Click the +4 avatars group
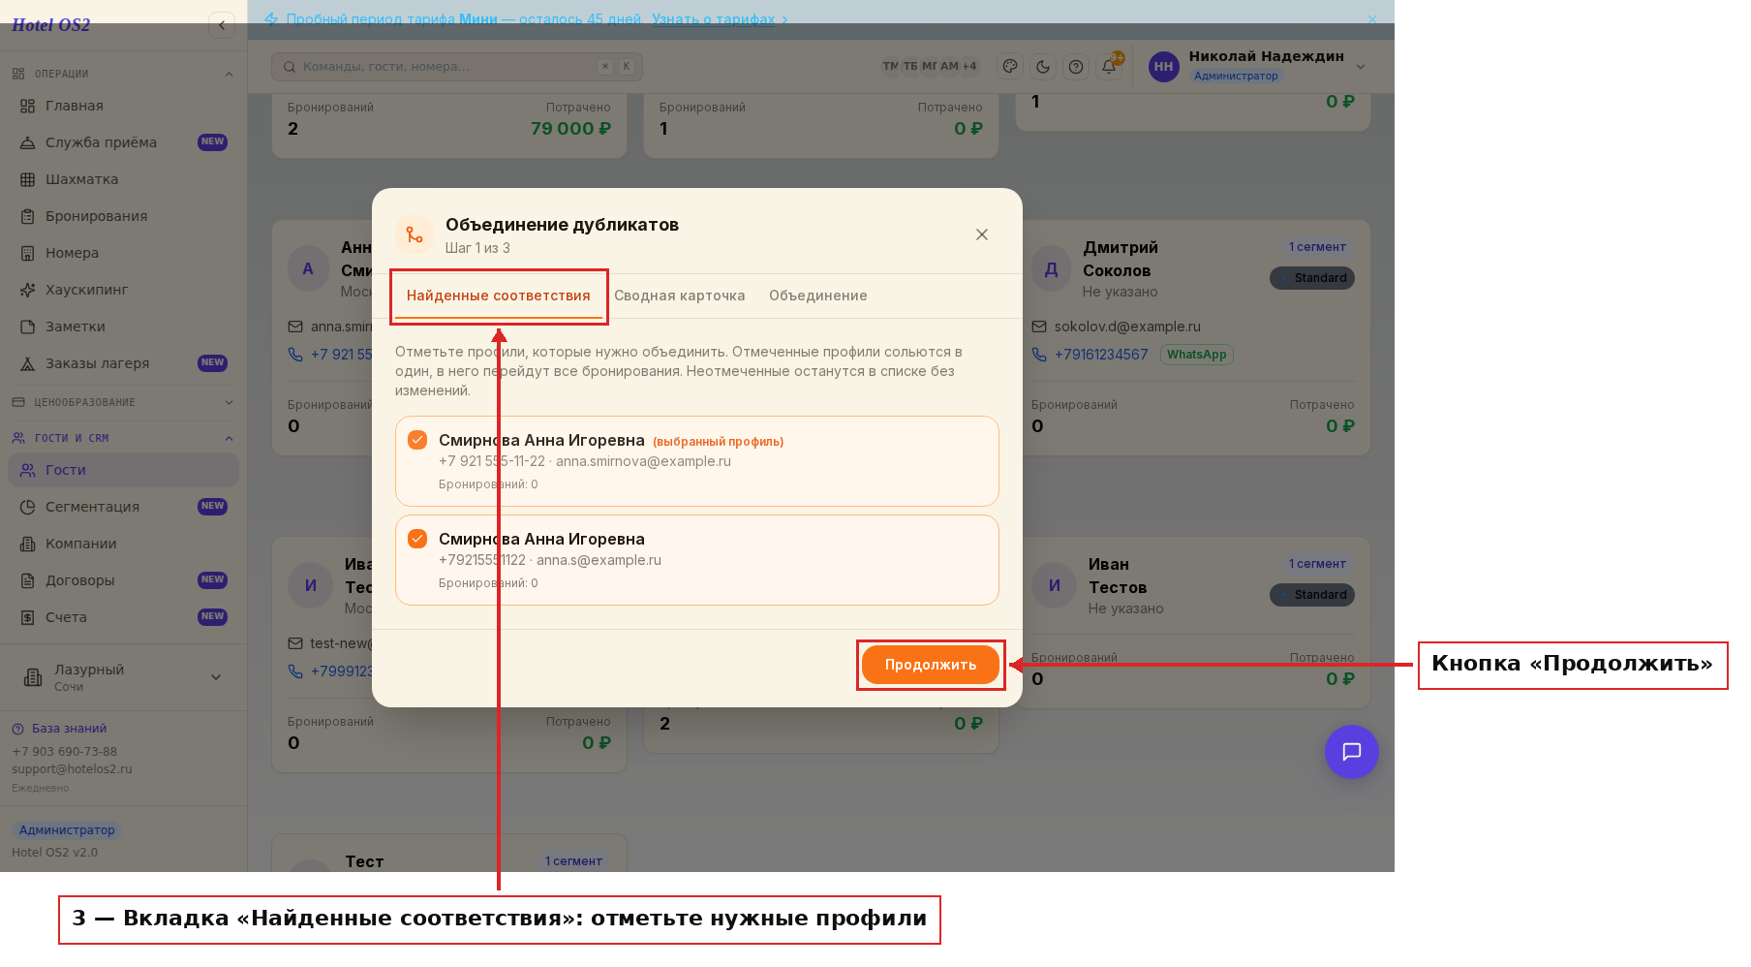 (969, 66)
